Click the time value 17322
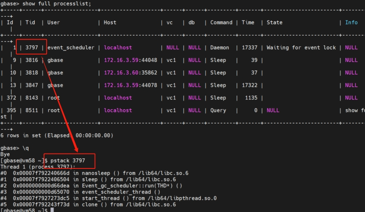This screenshot has height=212, width=365. click(249, 85)
